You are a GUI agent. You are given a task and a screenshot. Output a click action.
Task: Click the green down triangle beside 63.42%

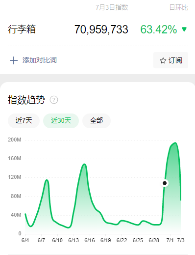184,29
